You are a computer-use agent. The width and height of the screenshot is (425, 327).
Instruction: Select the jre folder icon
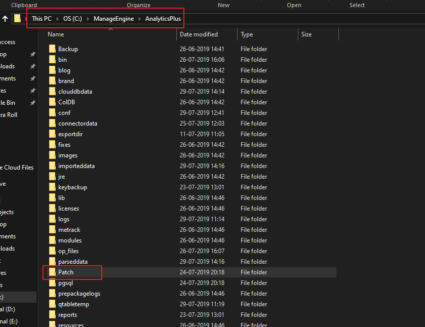pyautogui.click(x=52, y=176)
